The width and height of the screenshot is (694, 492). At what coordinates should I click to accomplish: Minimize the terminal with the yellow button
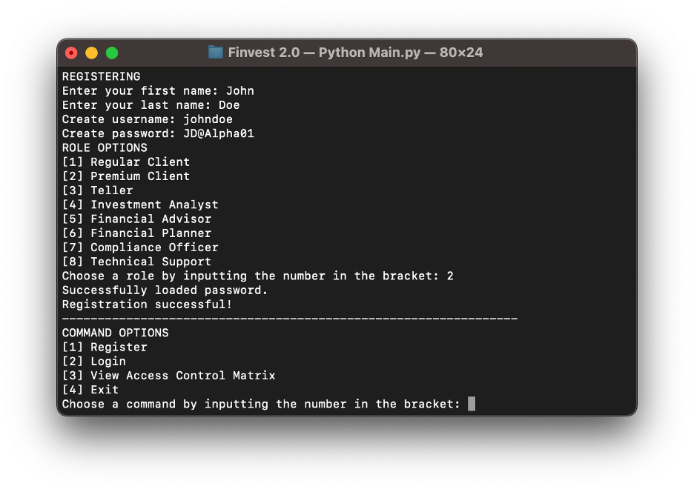click(x=92, y=53)
